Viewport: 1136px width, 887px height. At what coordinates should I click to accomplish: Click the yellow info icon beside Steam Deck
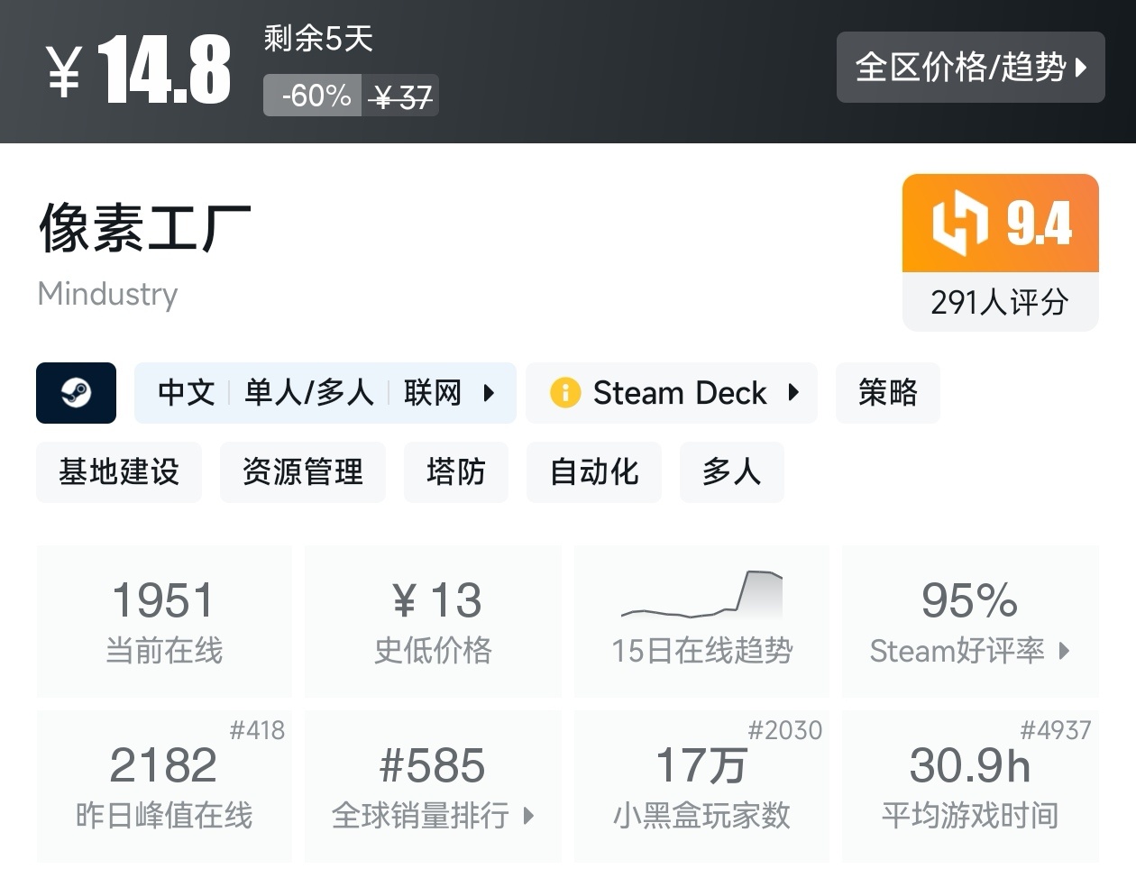pos(565,393)
